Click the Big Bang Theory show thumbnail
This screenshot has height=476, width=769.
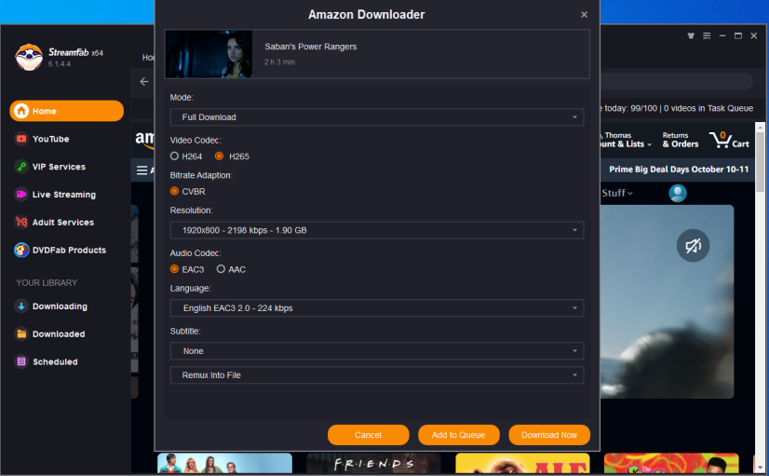tap(224, 464)
